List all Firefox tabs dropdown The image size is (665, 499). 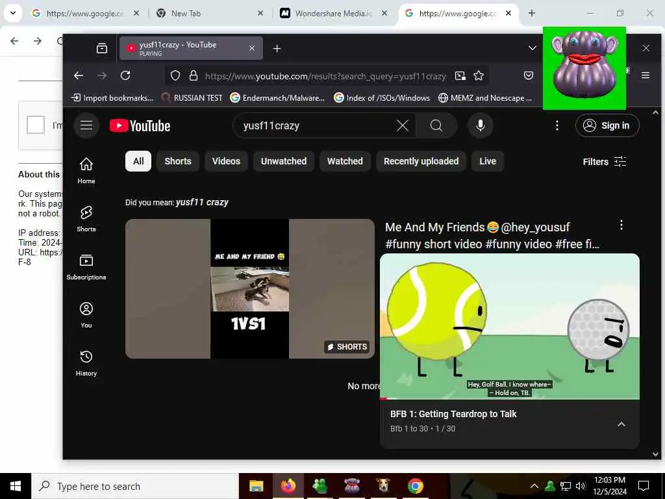(x=533, y=48)
